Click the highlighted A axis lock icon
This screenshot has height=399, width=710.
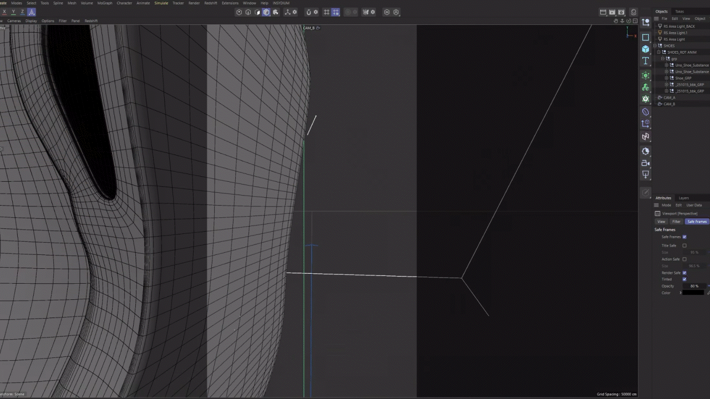31,12
